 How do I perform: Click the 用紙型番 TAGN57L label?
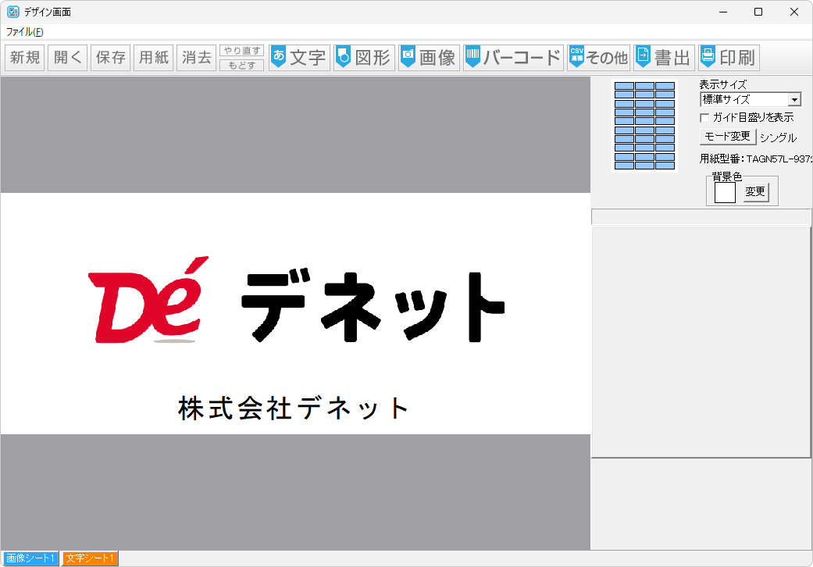coord(755,159)
